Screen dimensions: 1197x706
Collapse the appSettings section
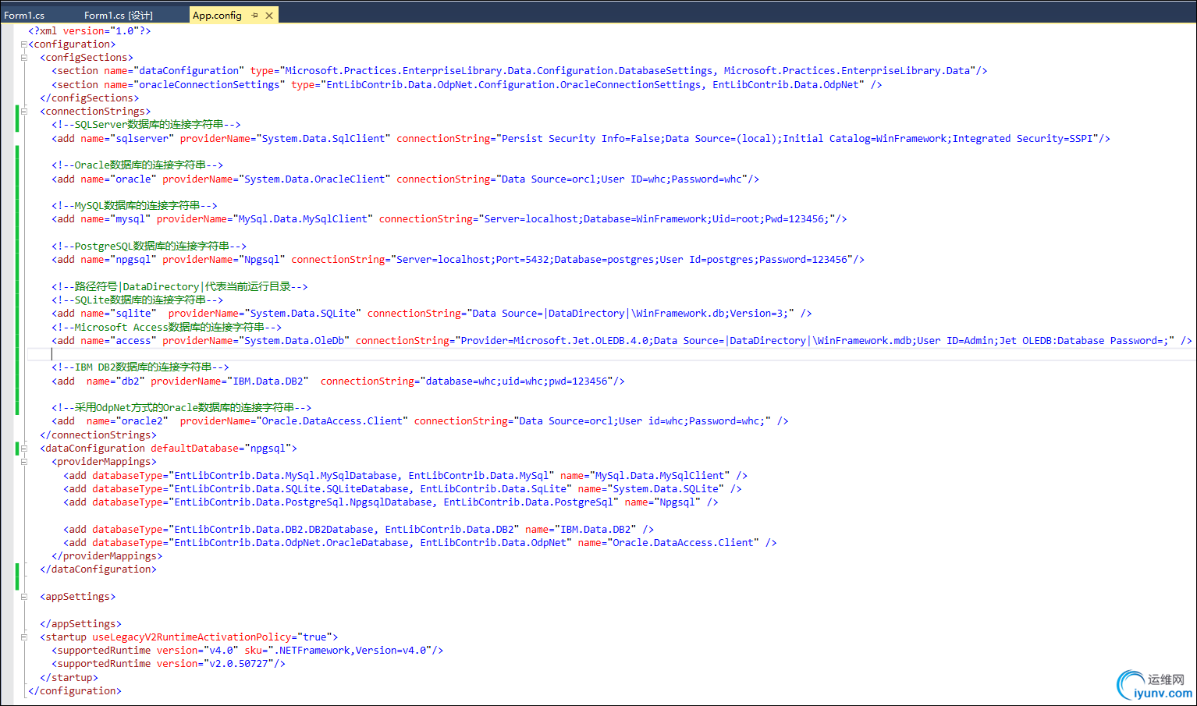[23, 597]
